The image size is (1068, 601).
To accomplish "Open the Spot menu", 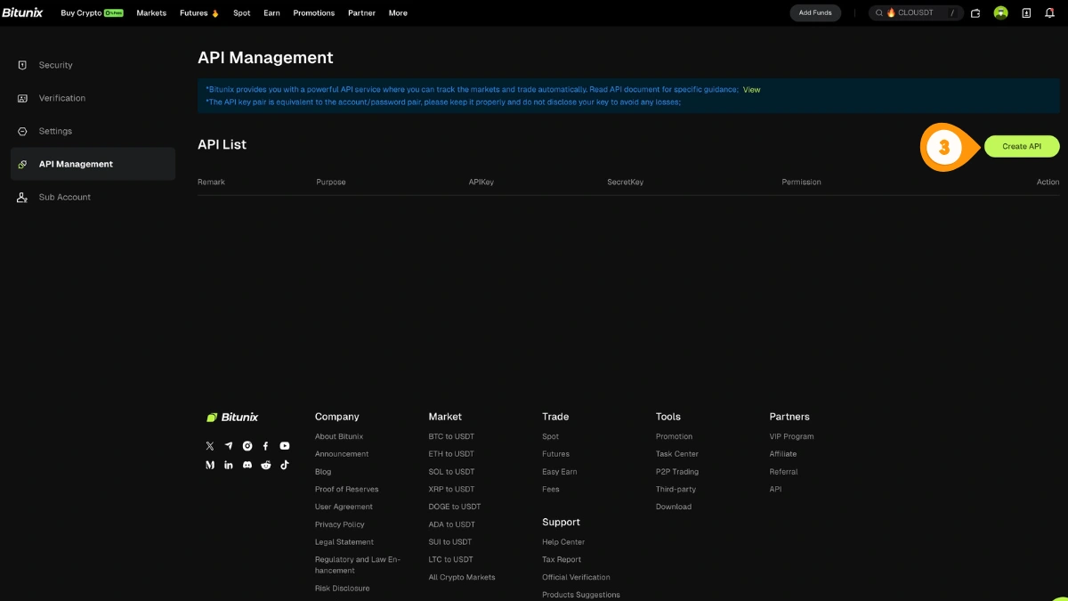I will (x=242, y=13).
